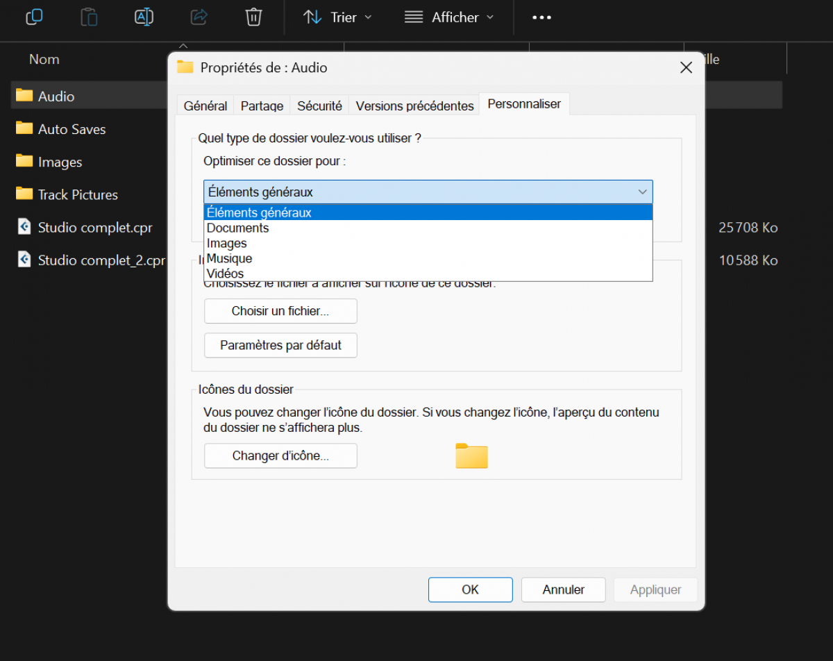Screen dimensions: 833x661
Task: Click the Choisir un fichier button
Action: (x=280, y=311)
